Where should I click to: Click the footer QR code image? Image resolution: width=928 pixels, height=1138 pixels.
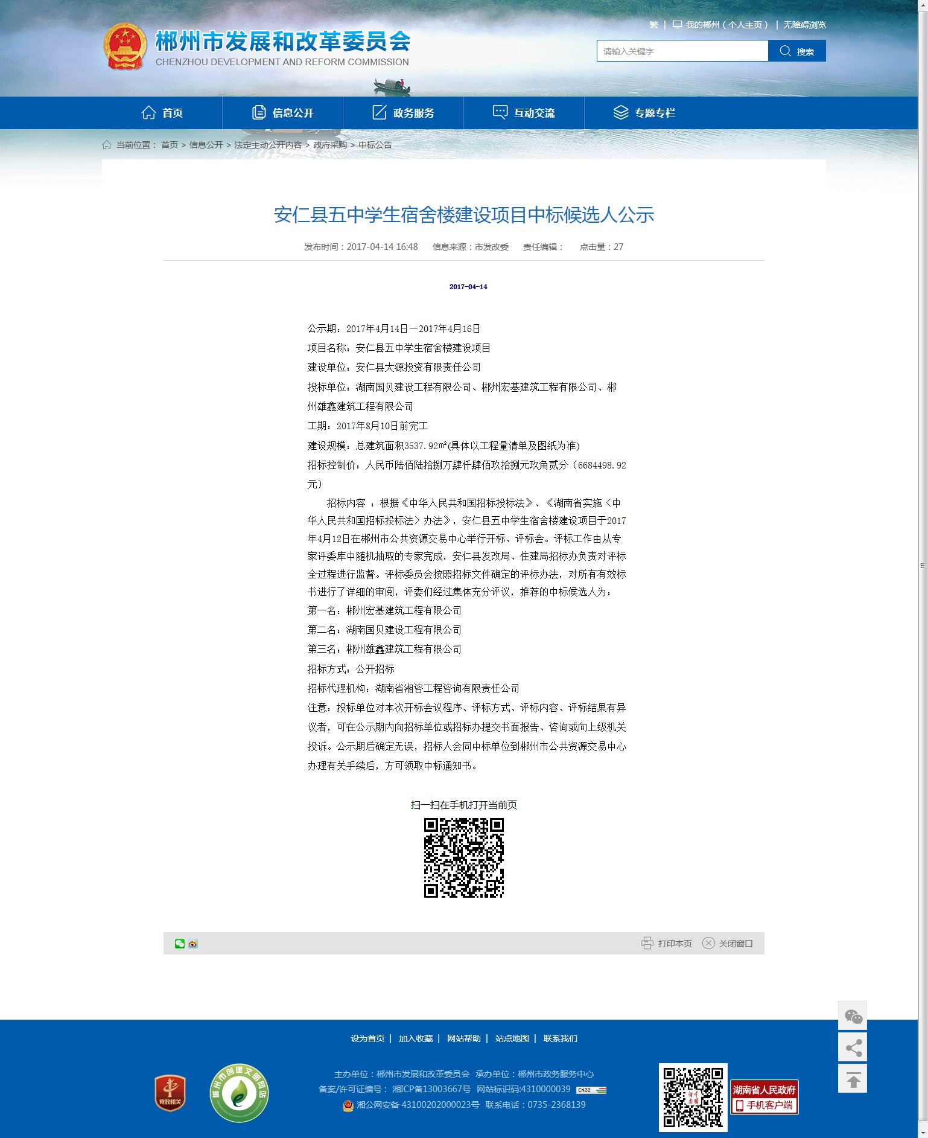pyautogui.click(x=693, y=1098)
